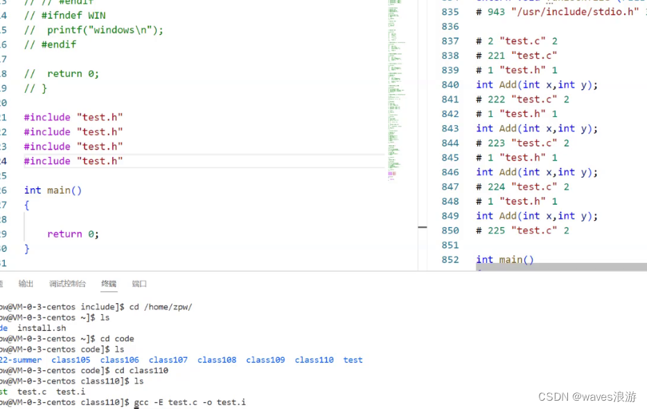
Task: Click the commented printf("windows\n") line
Action: tap(94, 30)
